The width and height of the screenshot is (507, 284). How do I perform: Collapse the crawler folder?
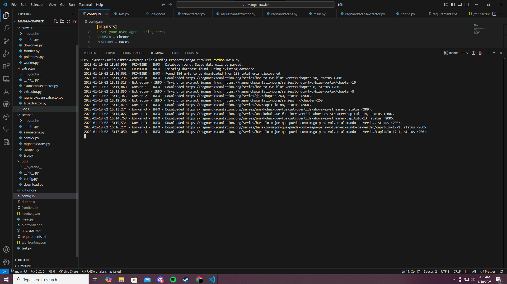(x=27, y=28)
